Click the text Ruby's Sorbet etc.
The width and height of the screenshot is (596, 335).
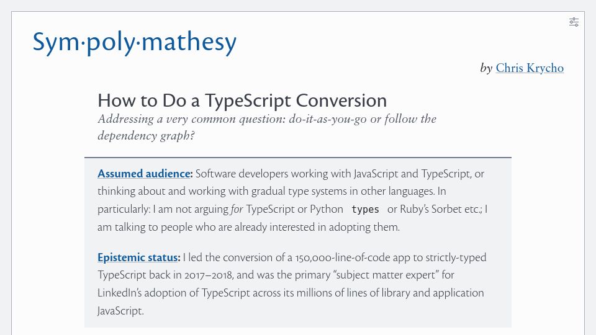point(441,209)
